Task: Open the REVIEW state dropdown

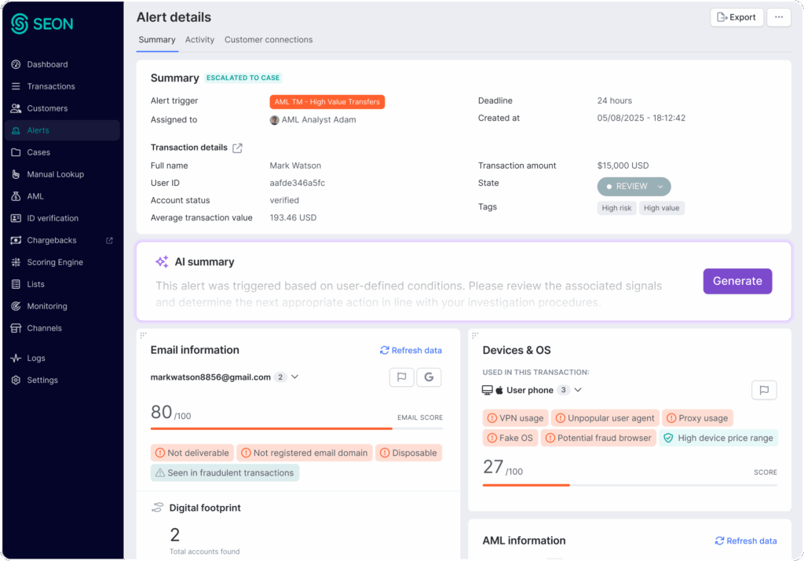Action: (x=634, y=187)
